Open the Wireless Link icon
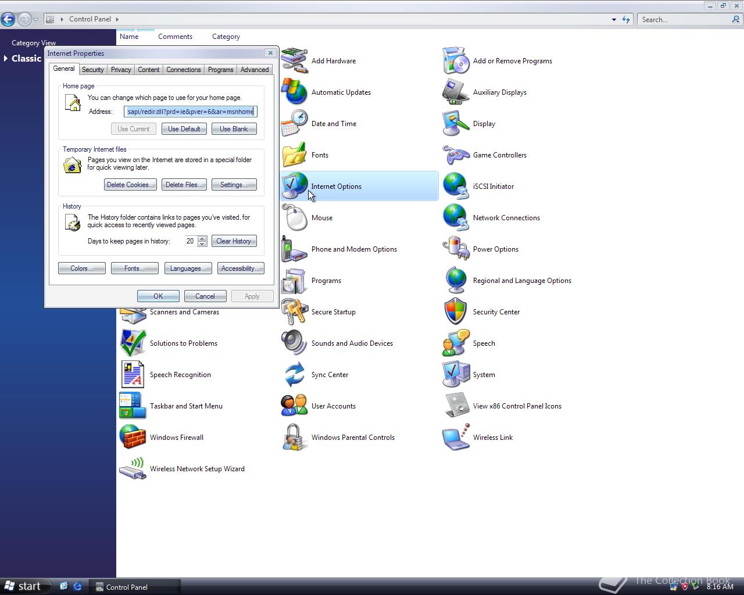This screenshot has height=595, width=744. (x=456, y=437)
